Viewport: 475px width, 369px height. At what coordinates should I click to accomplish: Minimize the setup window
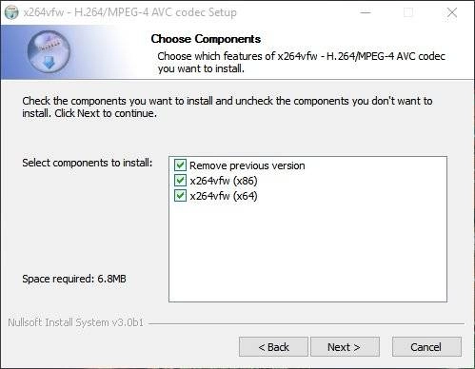(366, 12)
